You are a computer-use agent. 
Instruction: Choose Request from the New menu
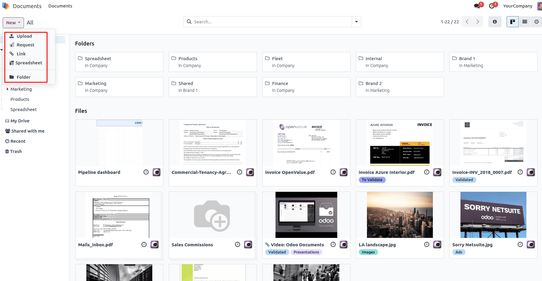tap(25, 45)
